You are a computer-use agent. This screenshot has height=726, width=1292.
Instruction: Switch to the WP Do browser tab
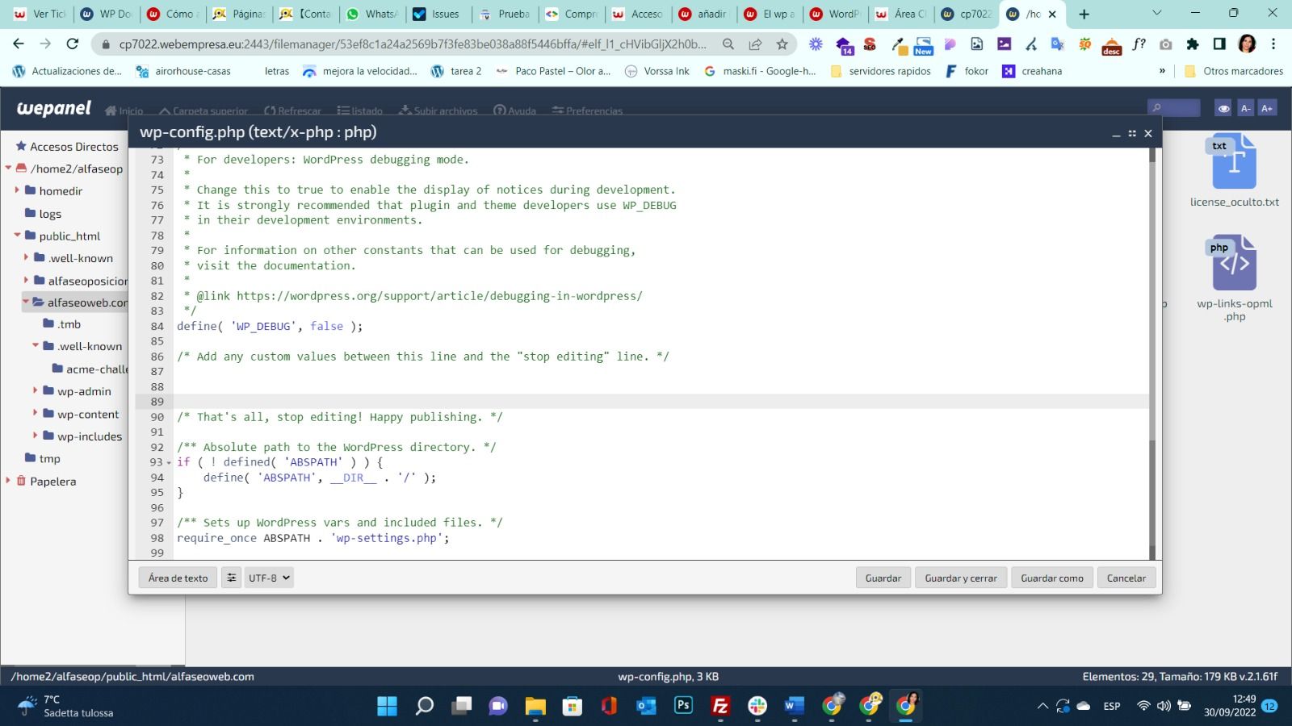(107, 14)
